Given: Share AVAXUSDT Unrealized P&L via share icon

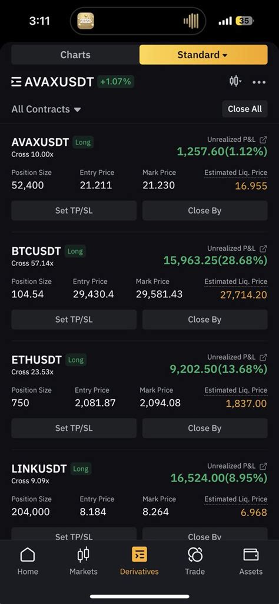Looking at the screenshot, I should pyautogui.click(x=263, y=140).
